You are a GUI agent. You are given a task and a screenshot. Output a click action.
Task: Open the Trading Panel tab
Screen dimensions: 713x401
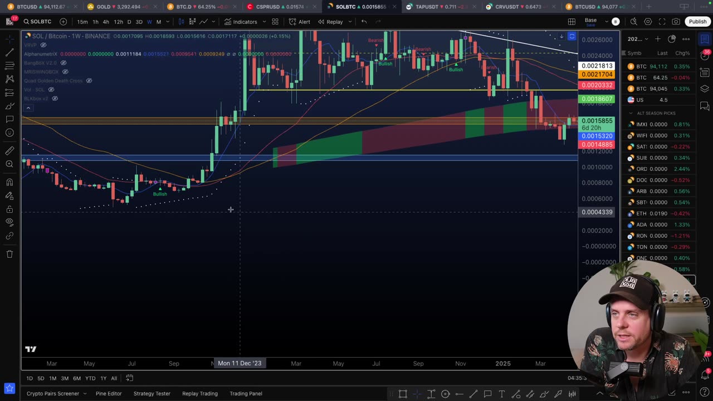tap(246, 393)
